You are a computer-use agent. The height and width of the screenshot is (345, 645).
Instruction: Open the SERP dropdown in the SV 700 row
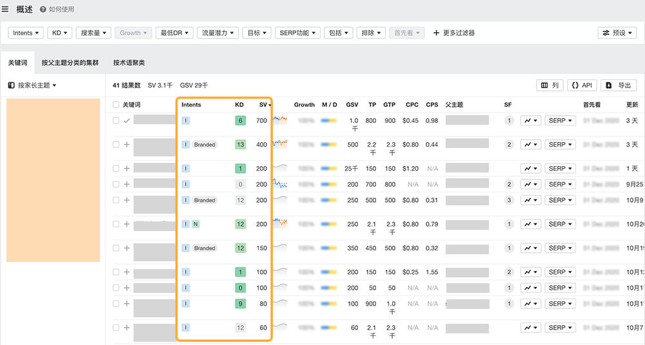pyautogui.click(x=561, y=120)
